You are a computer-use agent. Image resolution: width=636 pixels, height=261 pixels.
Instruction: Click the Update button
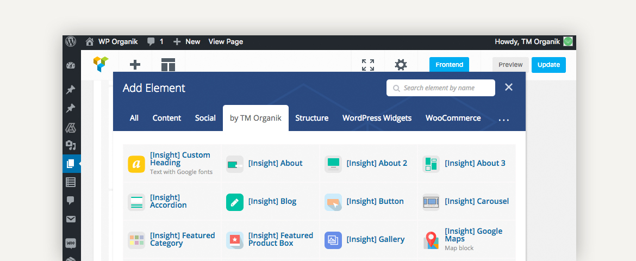(x=548, y=65)
